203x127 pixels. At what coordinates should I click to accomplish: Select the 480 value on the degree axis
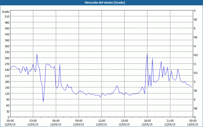[x=7, y=23]
